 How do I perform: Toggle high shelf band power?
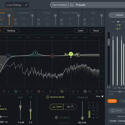coord(85,92)
